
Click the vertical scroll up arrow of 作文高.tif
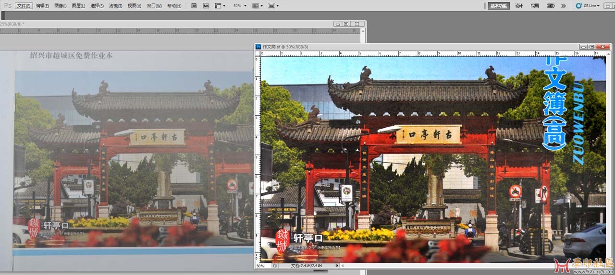pyautogui.click(x=609, y=54)
